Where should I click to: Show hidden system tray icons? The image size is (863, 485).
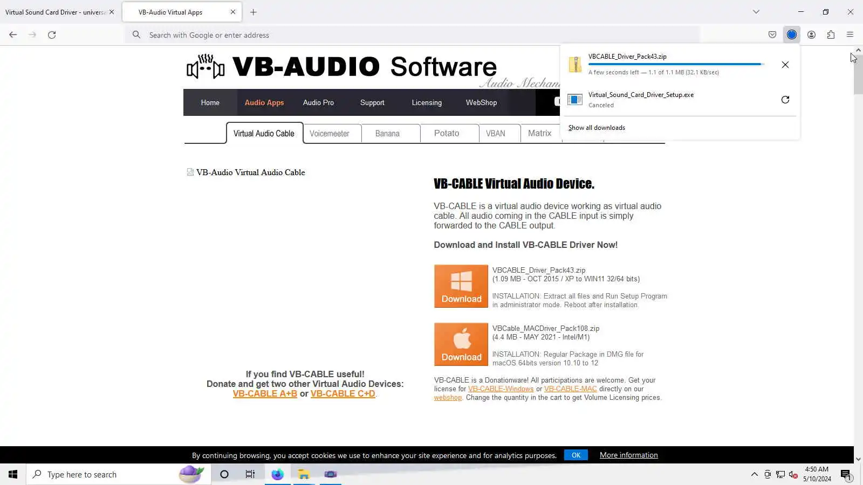click(x=754, y=474)
